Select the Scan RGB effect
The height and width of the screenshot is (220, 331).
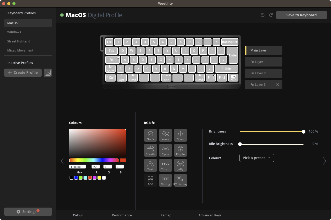click(180, 135)
